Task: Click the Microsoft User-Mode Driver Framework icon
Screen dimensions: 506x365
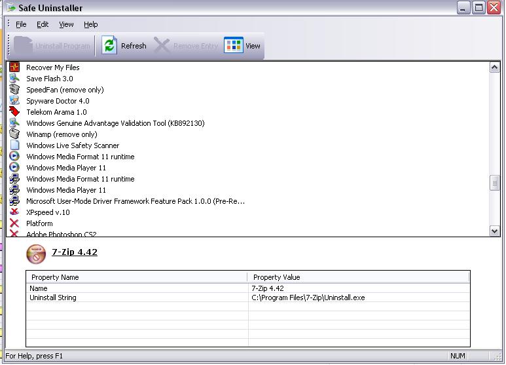Action: point(14,201)
